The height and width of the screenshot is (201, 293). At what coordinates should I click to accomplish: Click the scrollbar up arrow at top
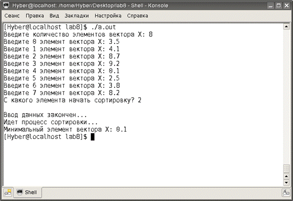click(x=286, y=27)
